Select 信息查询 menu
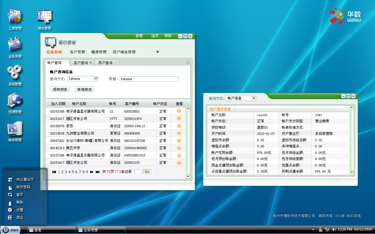Image resolution: width=375 pixels, height=234 pixels. [54, 52]
